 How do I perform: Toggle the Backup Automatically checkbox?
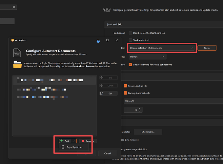[125, 93]
